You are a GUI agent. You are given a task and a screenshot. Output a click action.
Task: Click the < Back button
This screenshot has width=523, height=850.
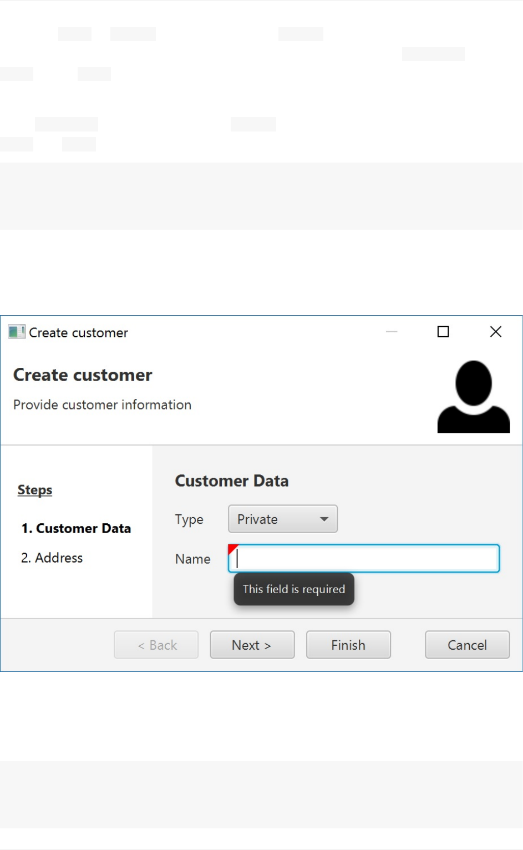pos(156,645)
